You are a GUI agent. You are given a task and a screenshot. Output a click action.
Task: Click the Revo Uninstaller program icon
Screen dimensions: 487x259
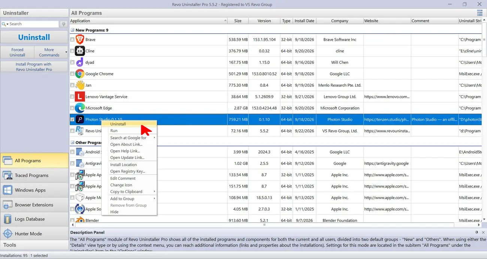point(80,131)
